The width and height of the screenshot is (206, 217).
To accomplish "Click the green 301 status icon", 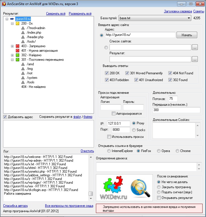I will pos(18,60).
